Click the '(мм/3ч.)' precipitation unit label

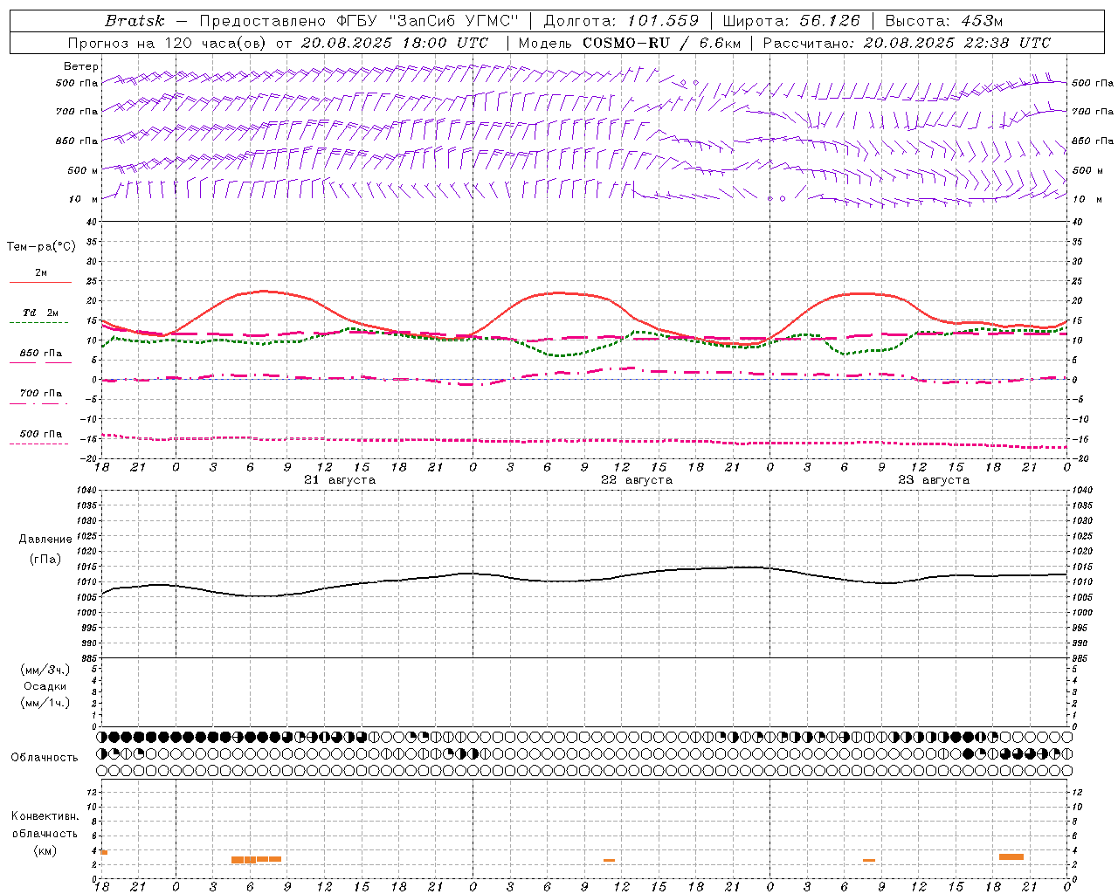click(45, 670)
